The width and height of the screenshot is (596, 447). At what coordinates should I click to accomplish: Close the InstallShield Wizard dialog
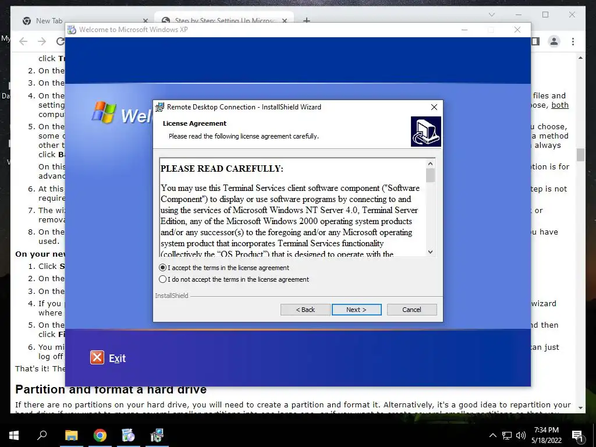click(434, 107)
